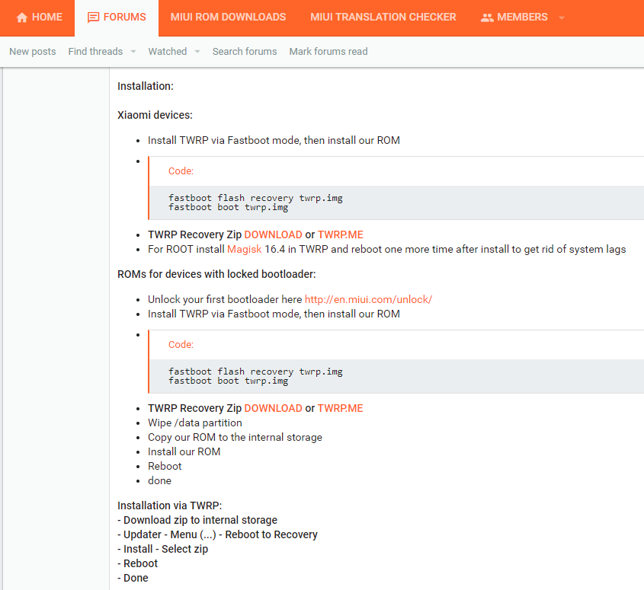Click the Forums speech bubble icon
The image size is (644, 590).
click(x=94, y=18)
